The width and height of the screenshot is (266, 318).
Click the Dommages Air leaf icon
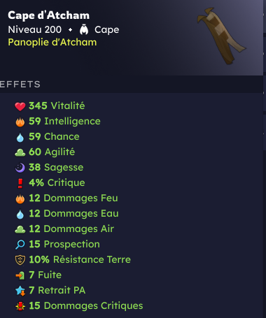20,229
